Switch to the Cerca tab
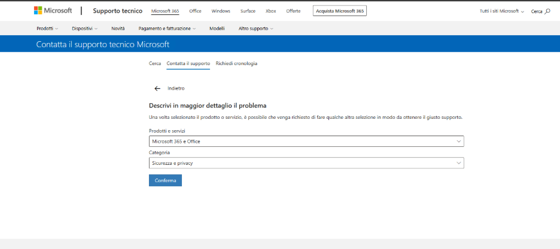This screenshot has width=560, height=249. [154, 63]
